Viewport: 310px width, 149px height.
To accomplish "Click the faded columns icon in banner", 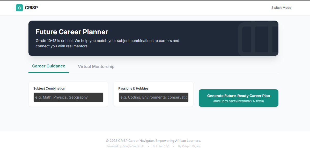I will click(x=258, y=38).
